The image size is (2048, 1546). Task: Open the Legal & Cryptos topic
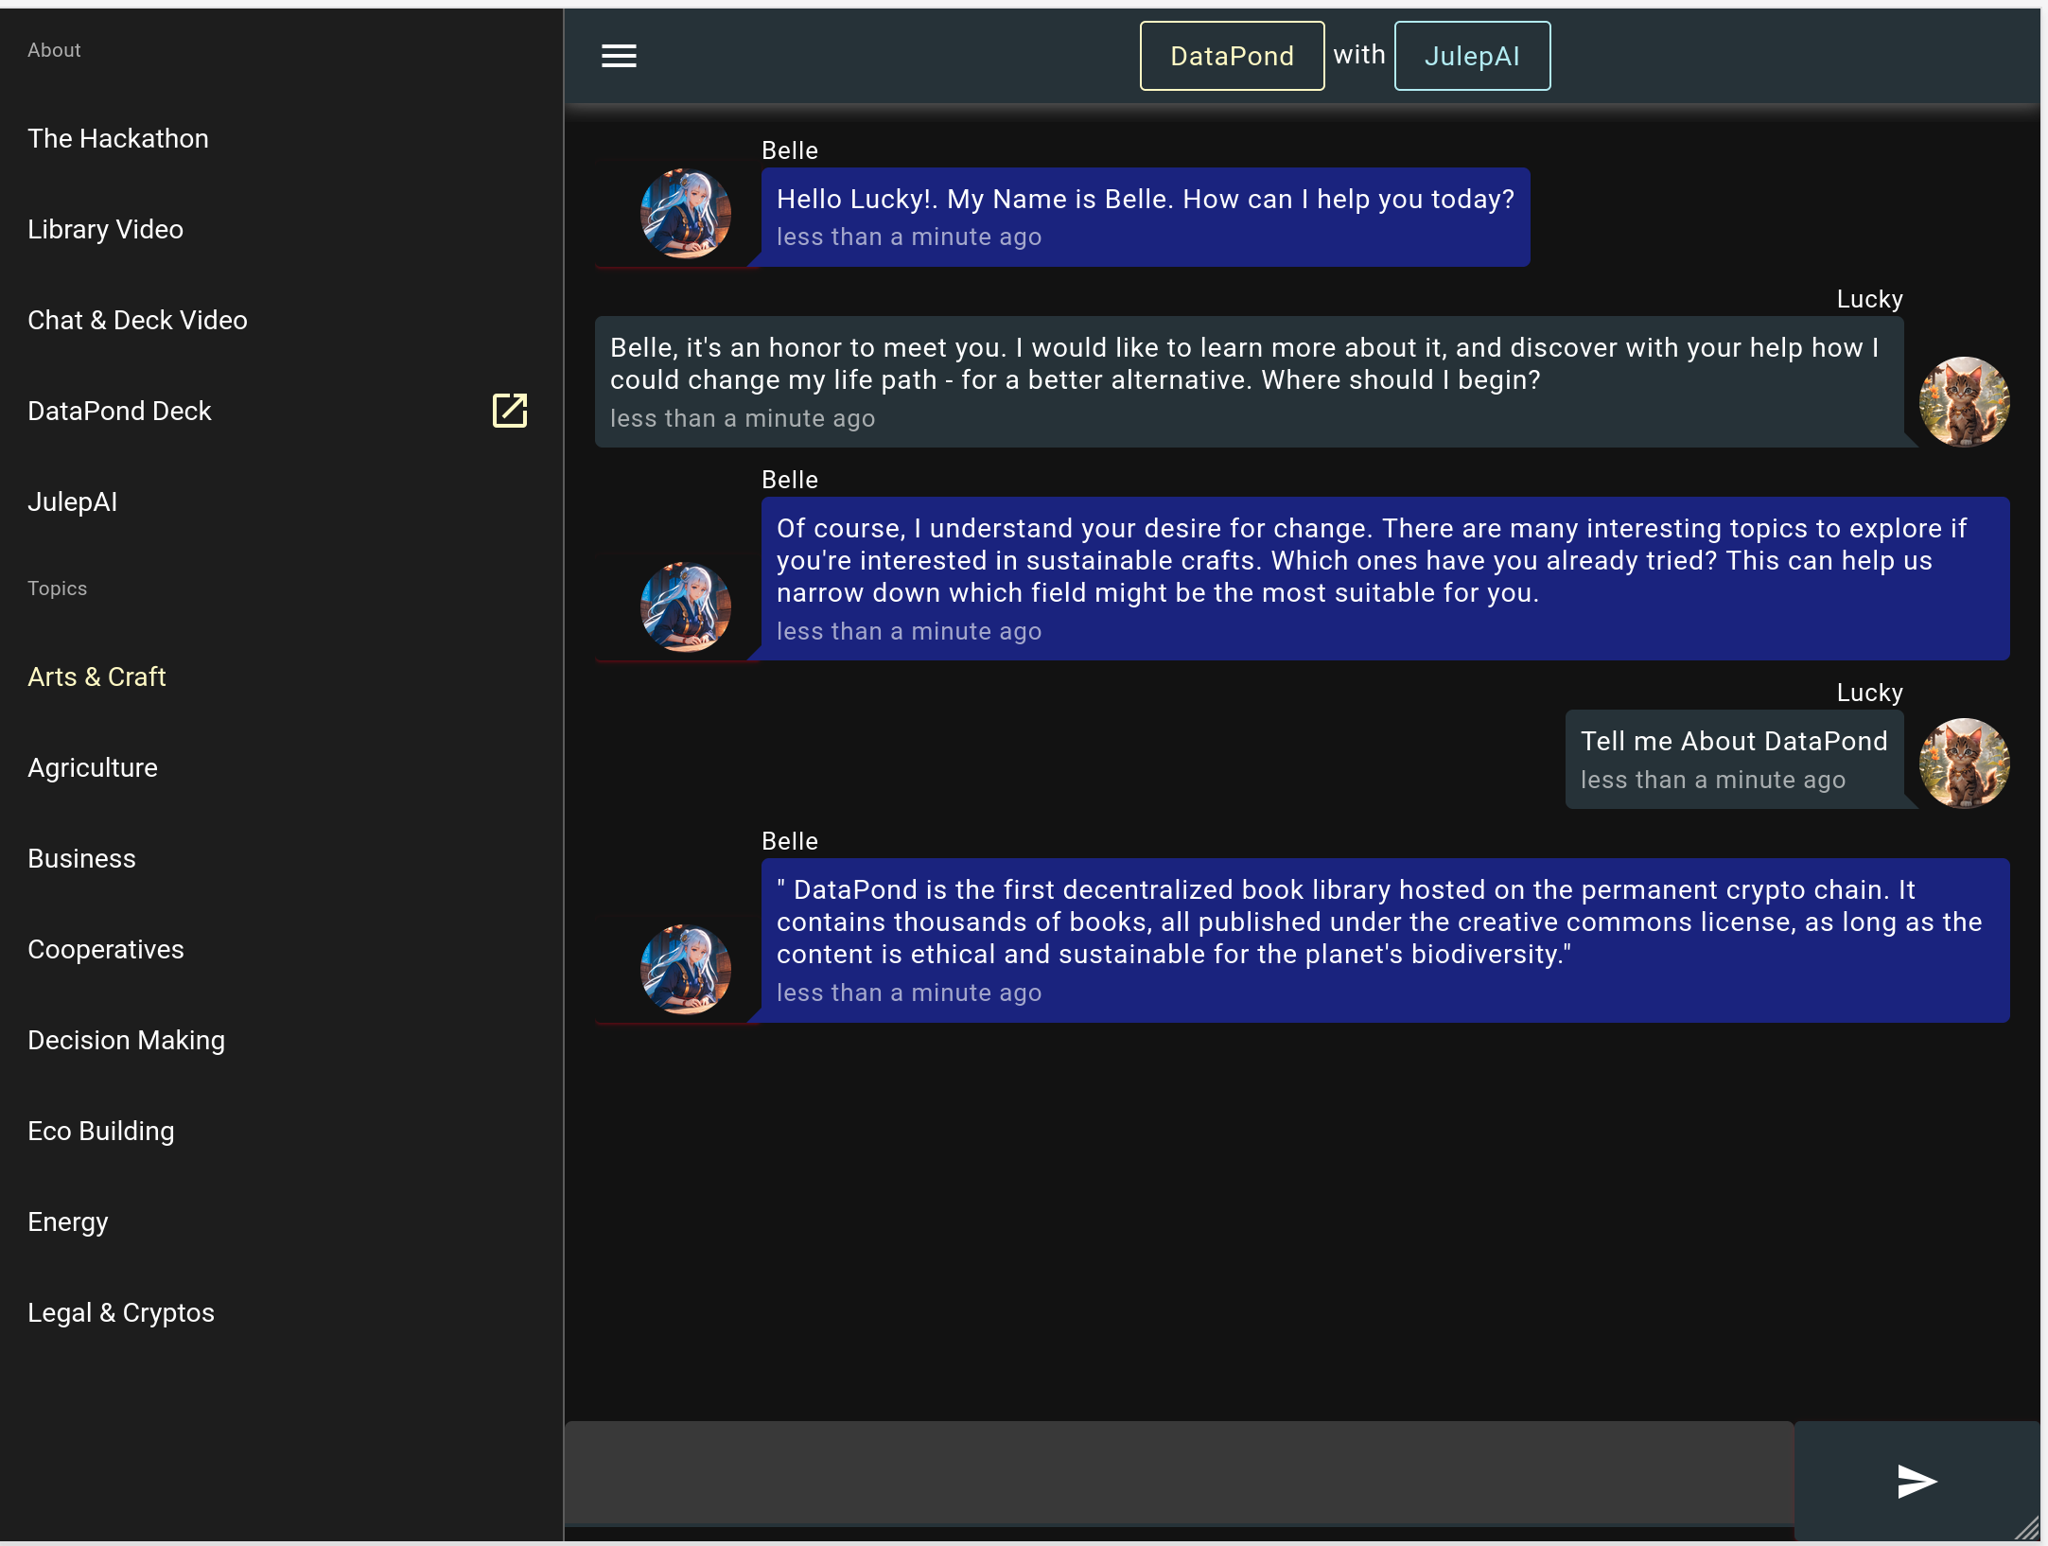pyautogui.click(x=121, y=1312)
